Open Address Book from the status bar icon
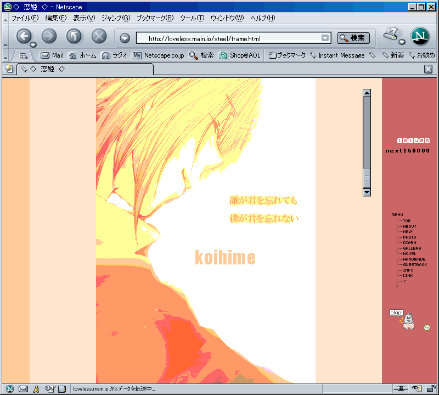 (62, 389)
